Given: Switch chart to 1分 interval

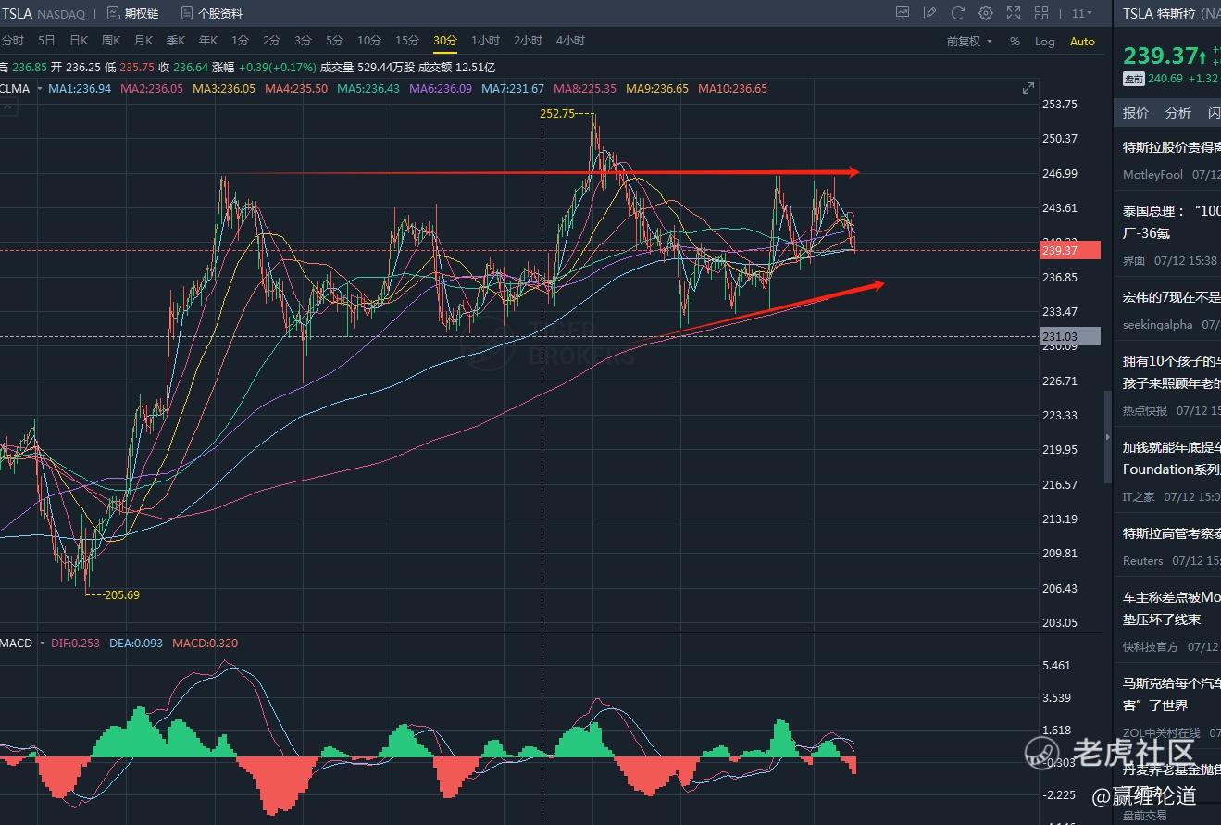Looking at the screenshot, I should point(240,41).
